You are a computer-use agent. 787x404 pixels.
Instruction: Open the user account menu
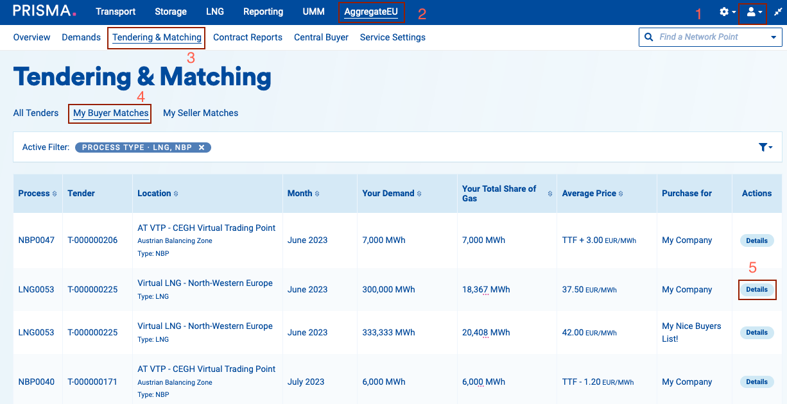point(754,12)
